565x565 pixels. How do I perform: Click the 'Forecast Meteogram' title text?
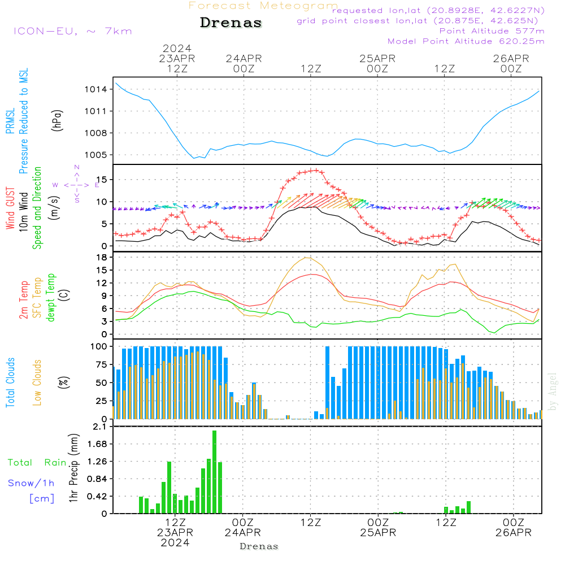click(263, 6)
